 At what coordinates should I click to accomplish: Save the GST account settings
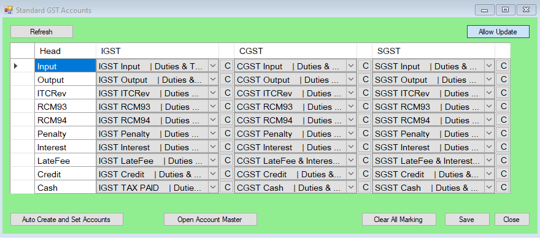pos(466,220)
